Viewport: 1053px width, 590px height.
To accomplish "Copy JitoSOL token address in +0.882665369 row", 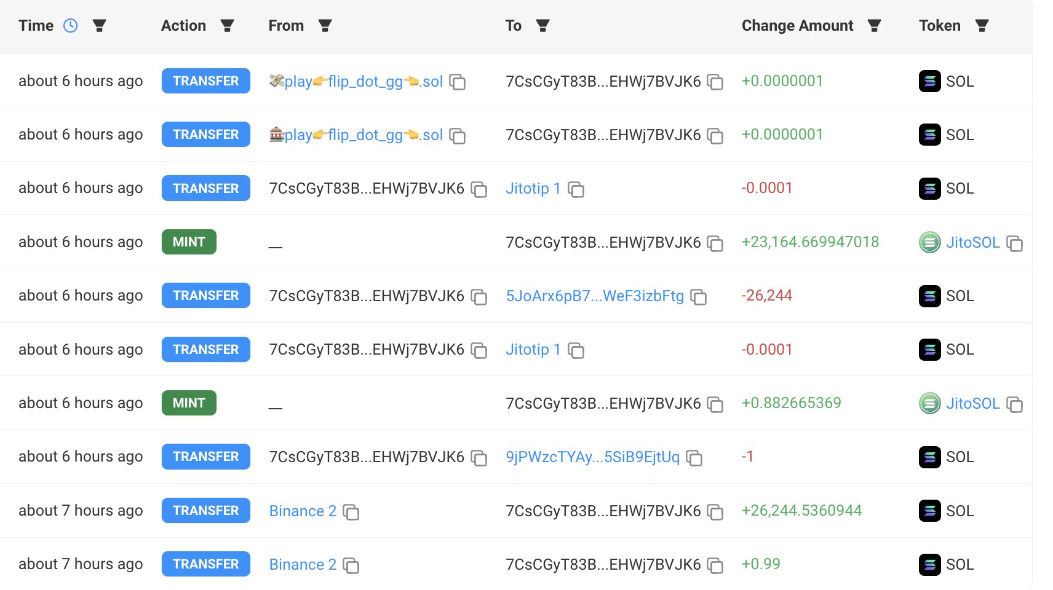I will click(1014, 404).
